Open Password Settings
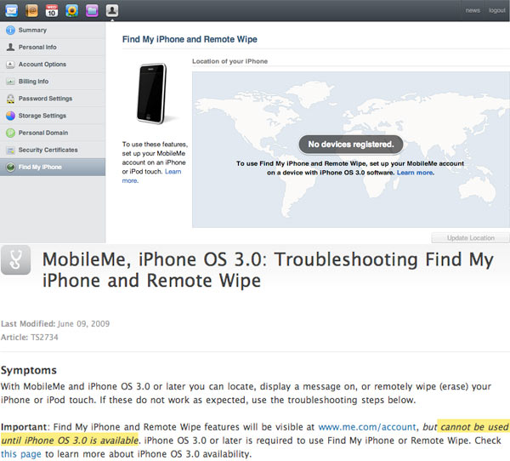This screenshot has width=510, height=461. (45, 99)
